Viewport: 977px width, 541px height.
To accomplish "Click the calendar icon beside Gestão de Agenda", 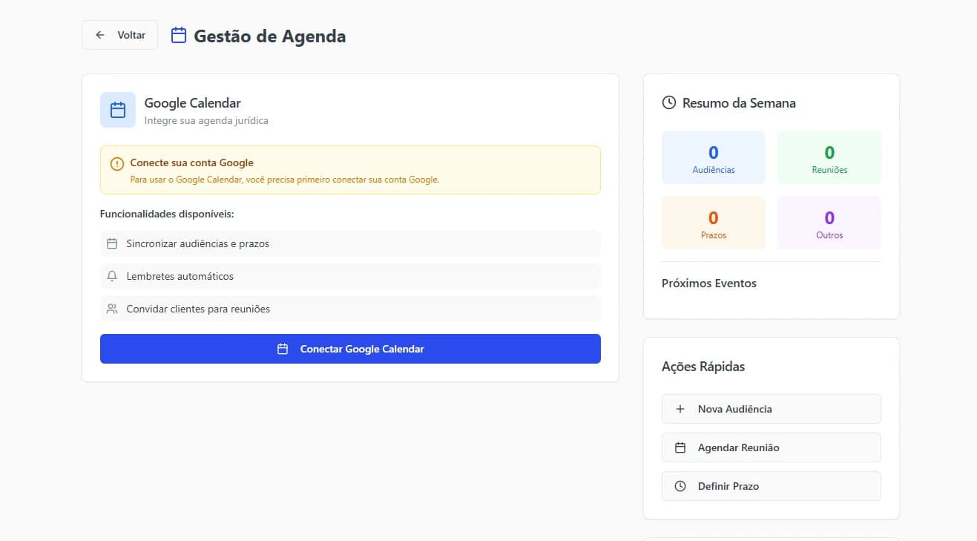I will [x=177, y=35].
